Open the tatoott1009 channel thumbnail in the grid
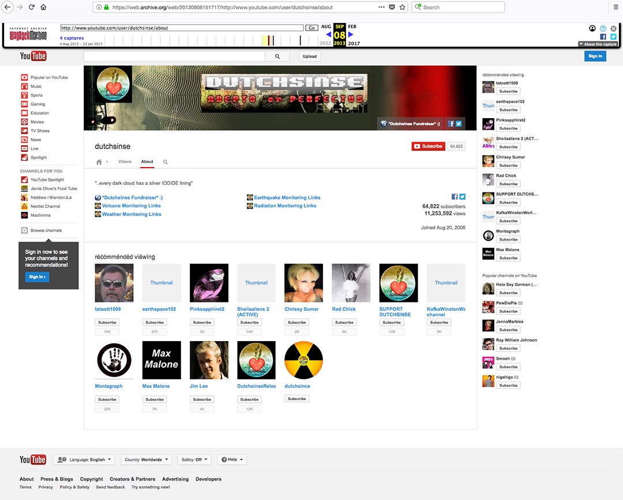Screen dimensions: 623x500 pos(114,283)
